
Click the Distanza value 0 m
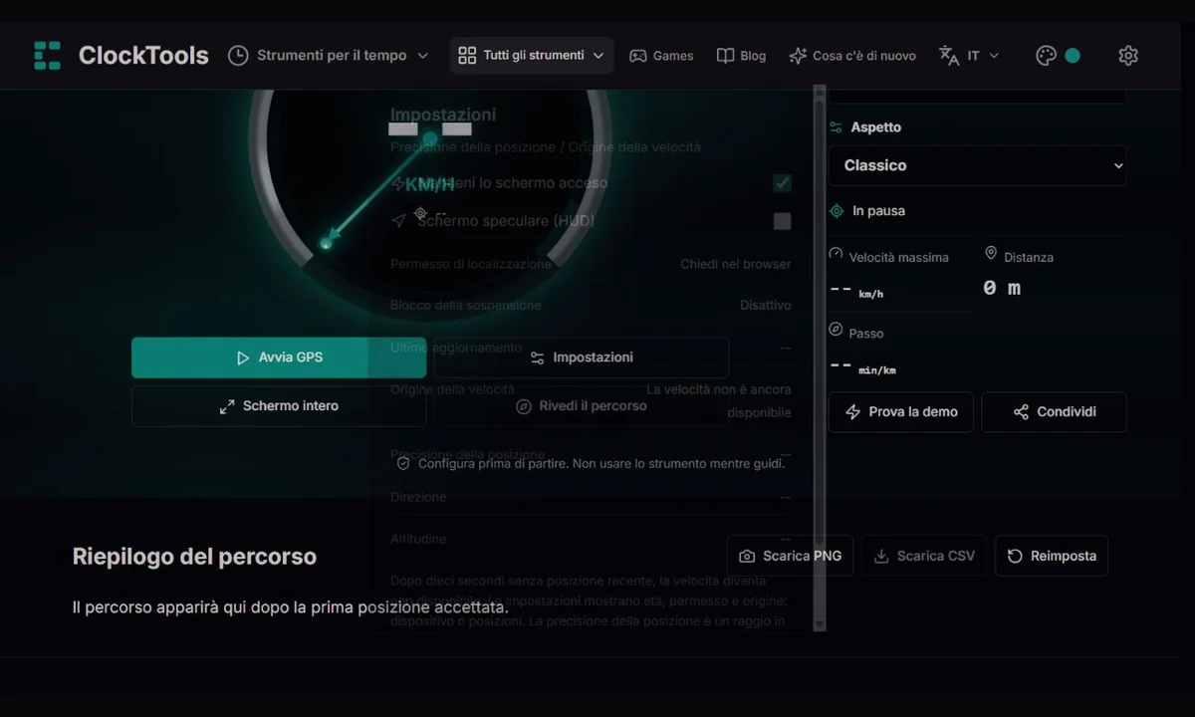pos(1002,288)
